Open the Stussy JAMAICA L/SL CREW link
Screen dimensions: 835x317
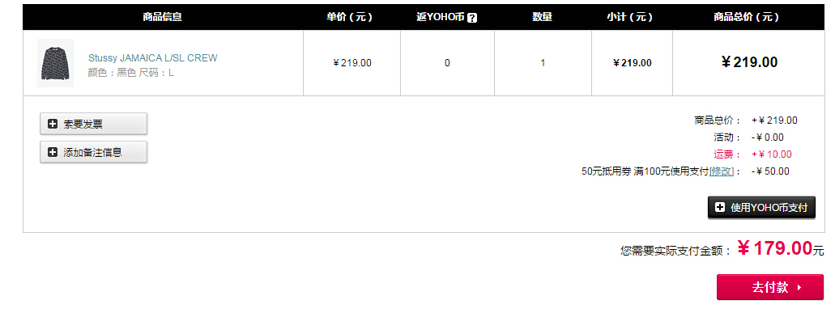click(153, 58)
